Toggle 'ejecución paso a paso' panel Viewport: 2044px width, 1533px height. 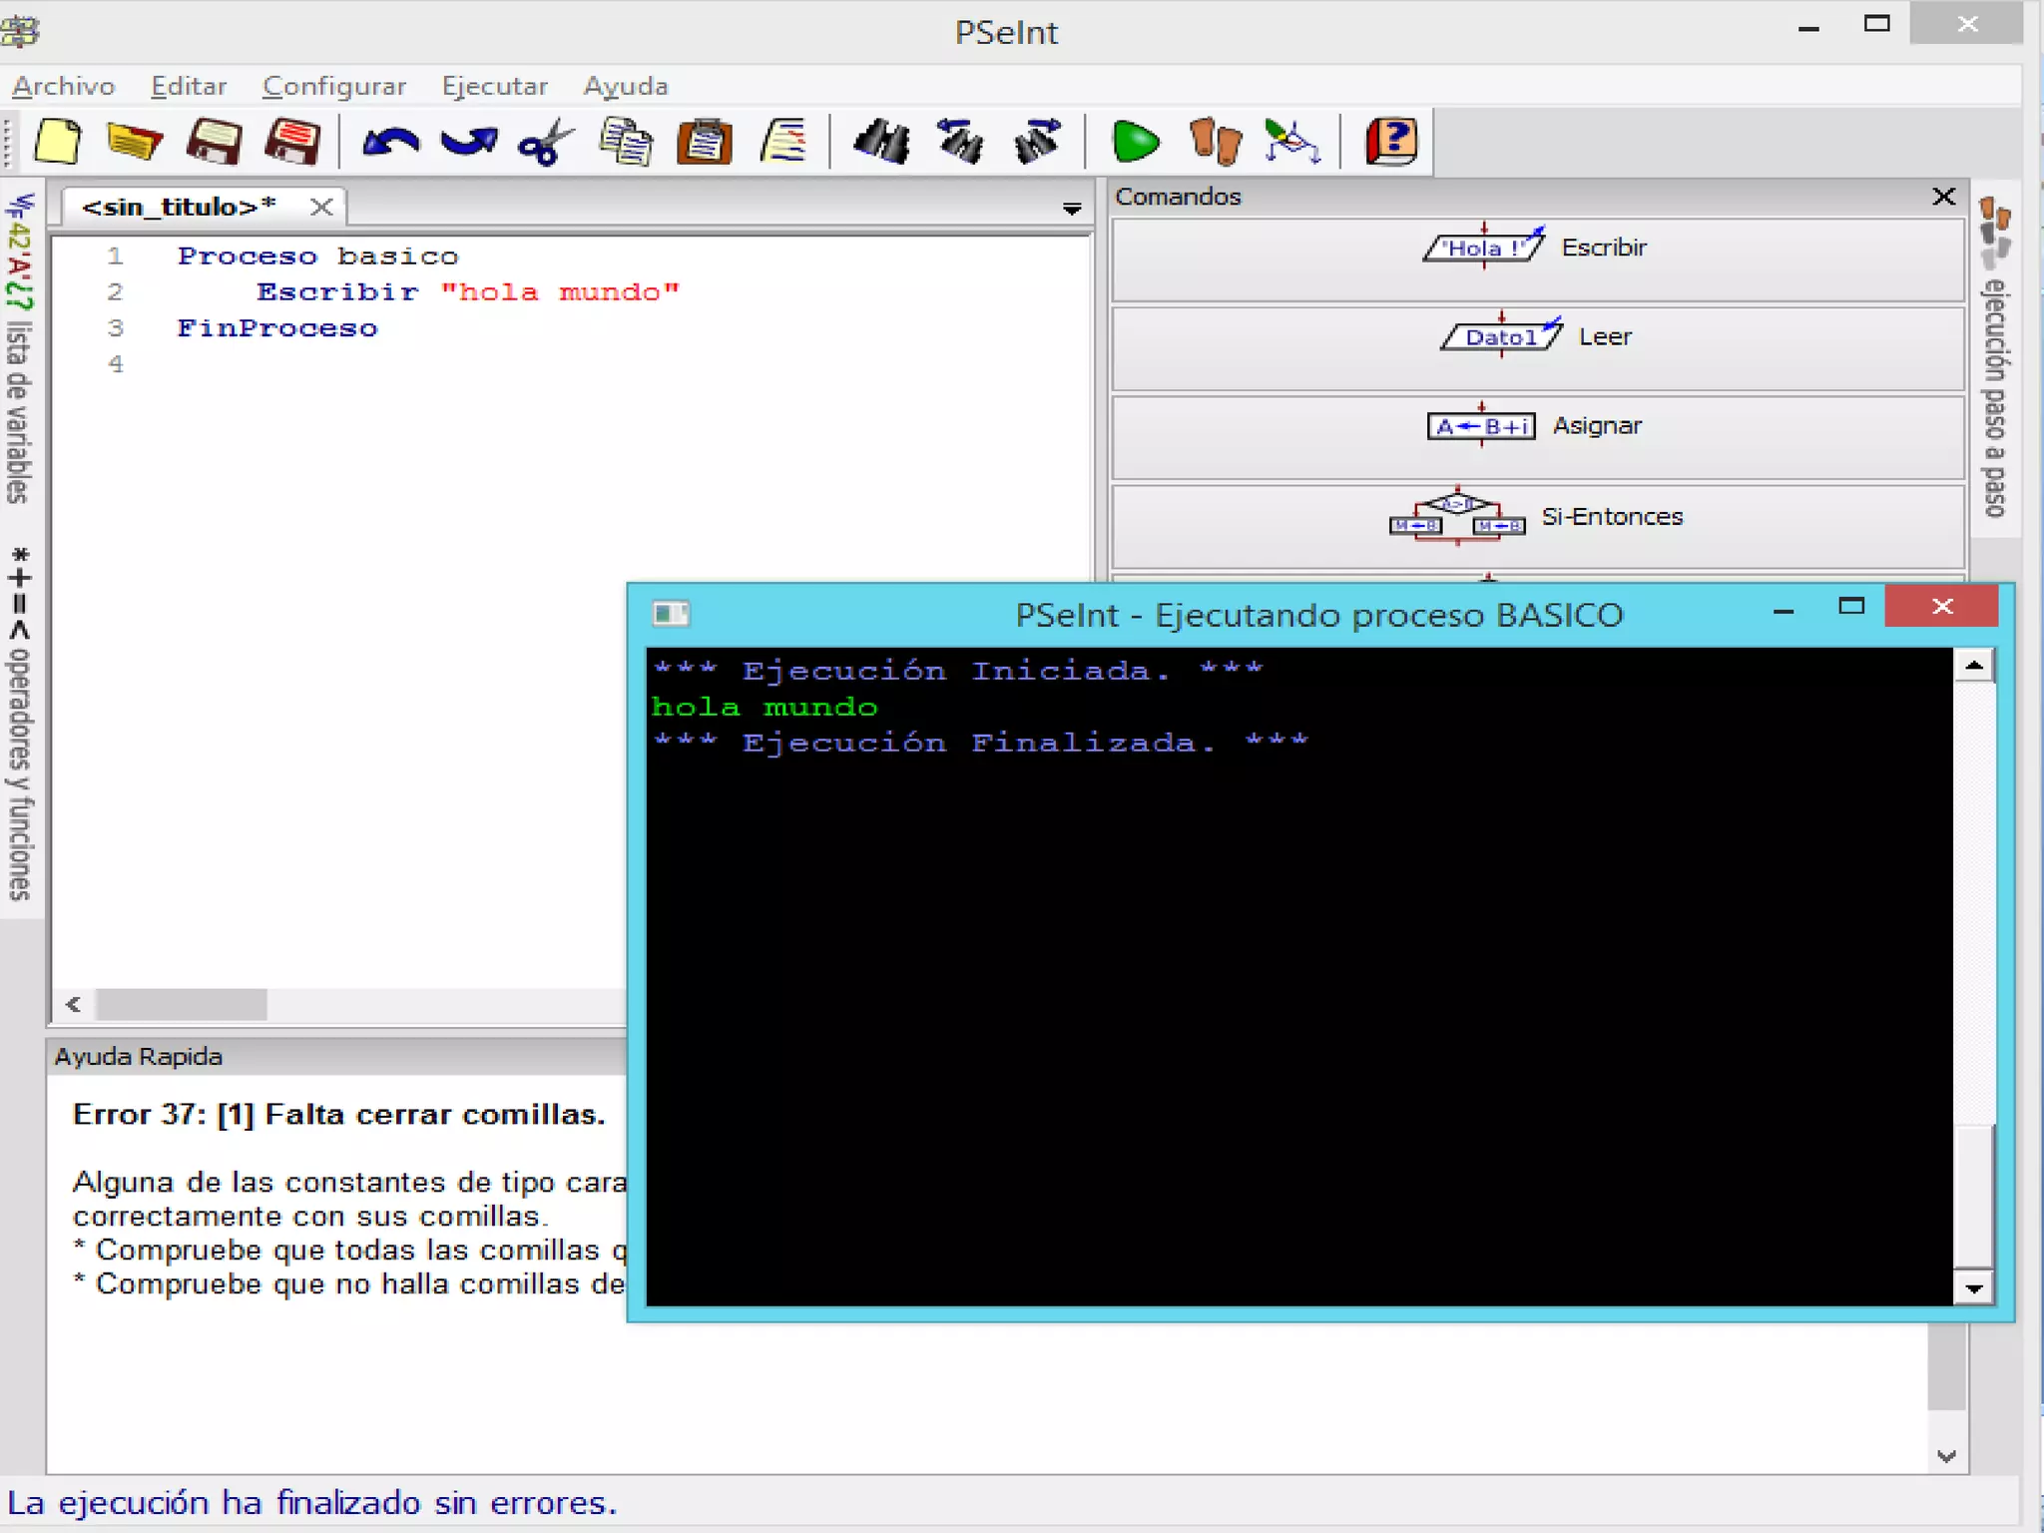click(1995, 359)
